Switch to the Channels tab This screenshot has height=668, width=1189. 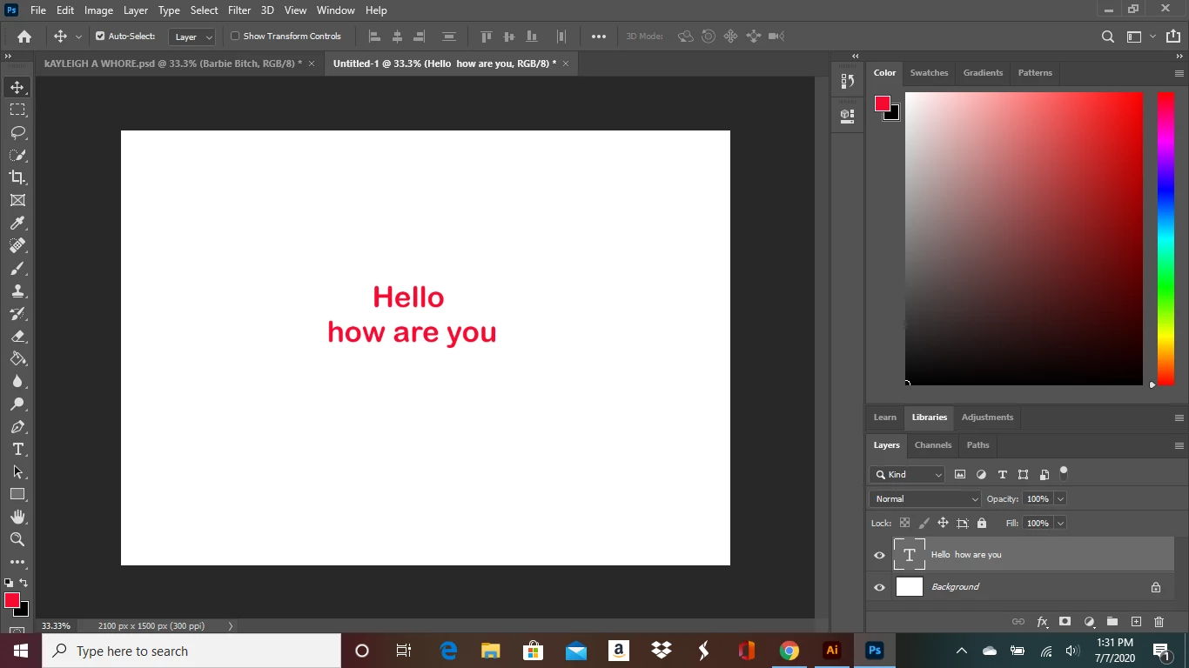click(x=933, y=445)
